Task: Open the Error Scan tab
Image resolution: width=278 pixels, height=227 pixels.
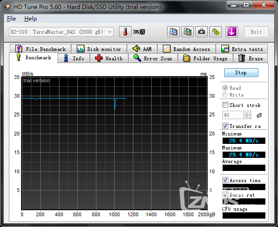Action: click(x=153, y=58)
